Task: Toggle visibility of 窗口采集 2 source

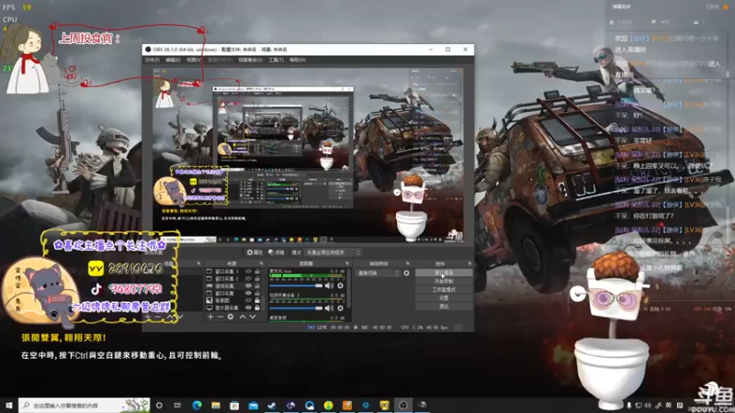Action: (x=248, y=279)
